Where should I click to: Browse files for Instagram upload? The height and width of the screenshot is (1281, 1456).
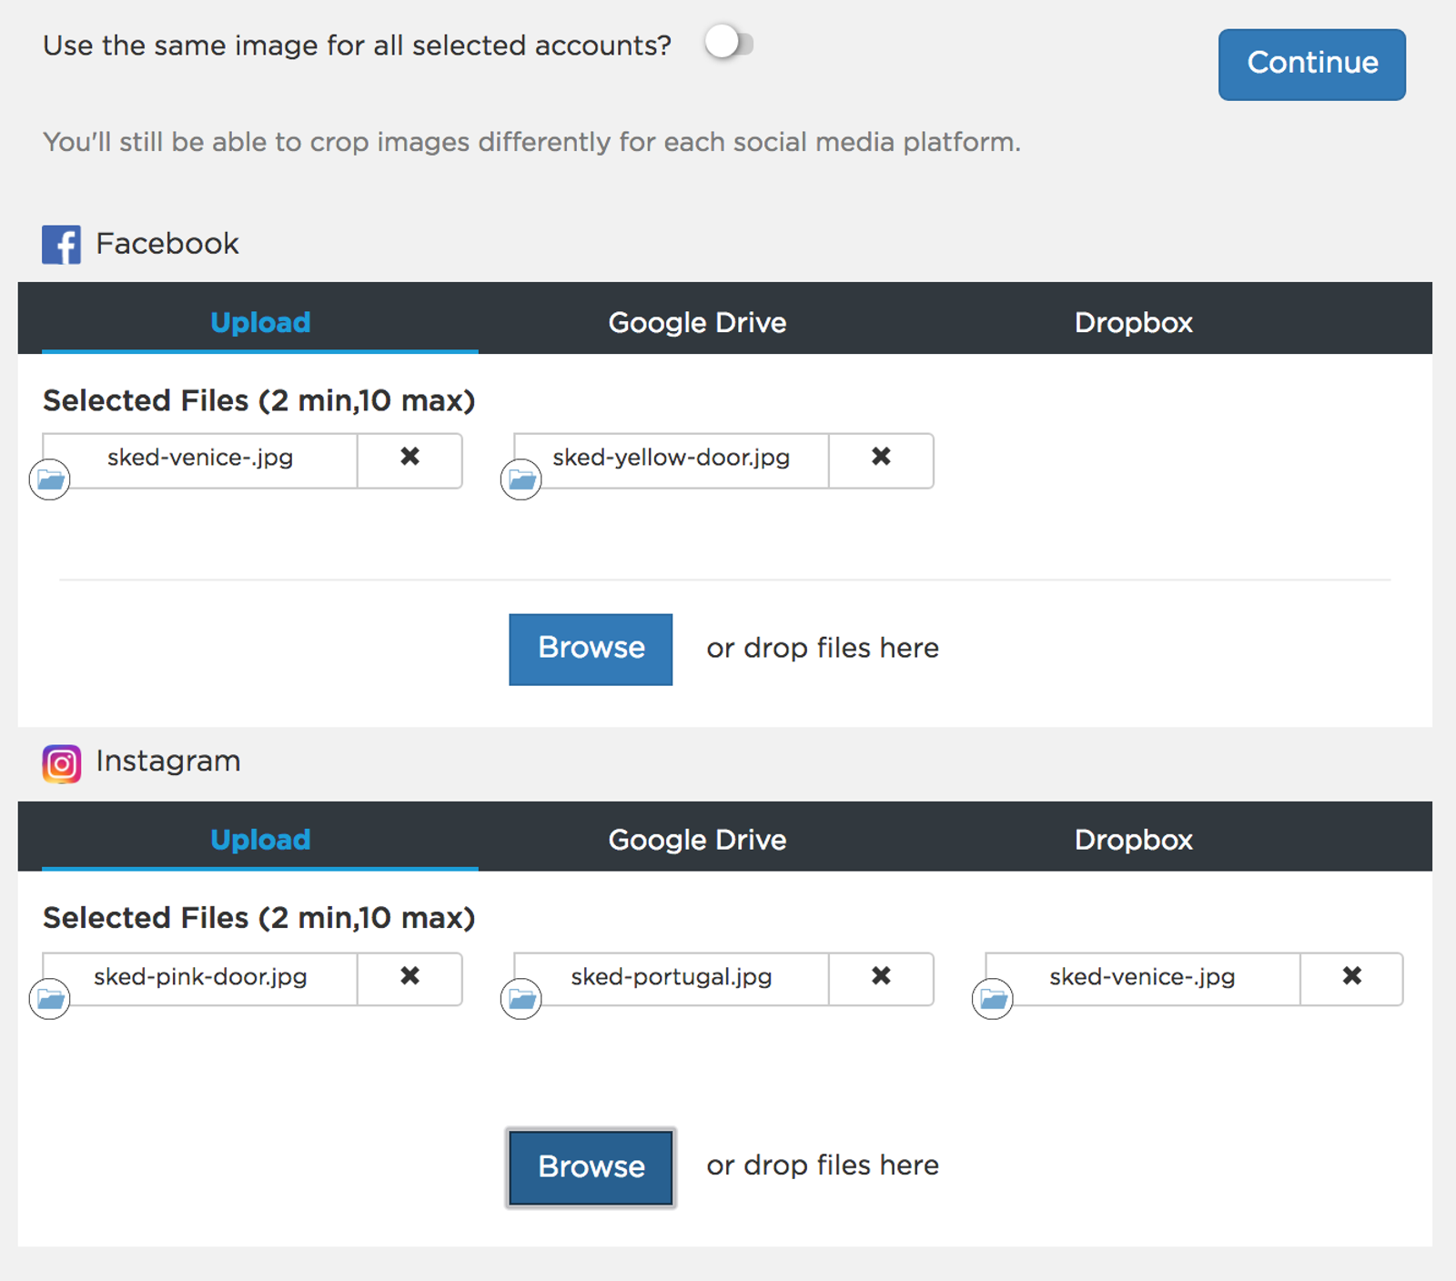[x=591, y=1167]
